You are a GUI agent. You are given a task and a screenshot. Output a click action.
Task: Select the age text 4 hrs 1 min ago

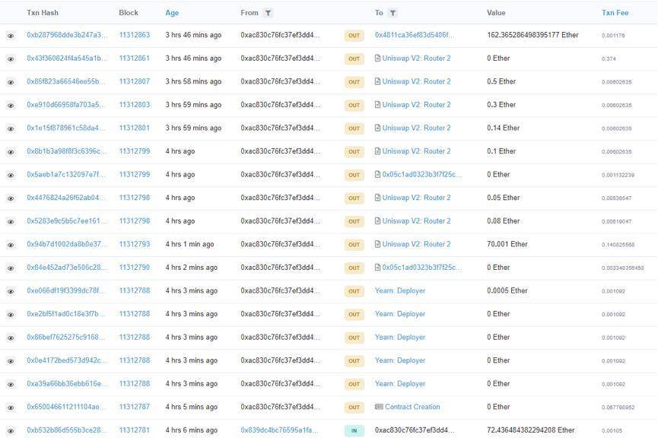tap(189, 244)
